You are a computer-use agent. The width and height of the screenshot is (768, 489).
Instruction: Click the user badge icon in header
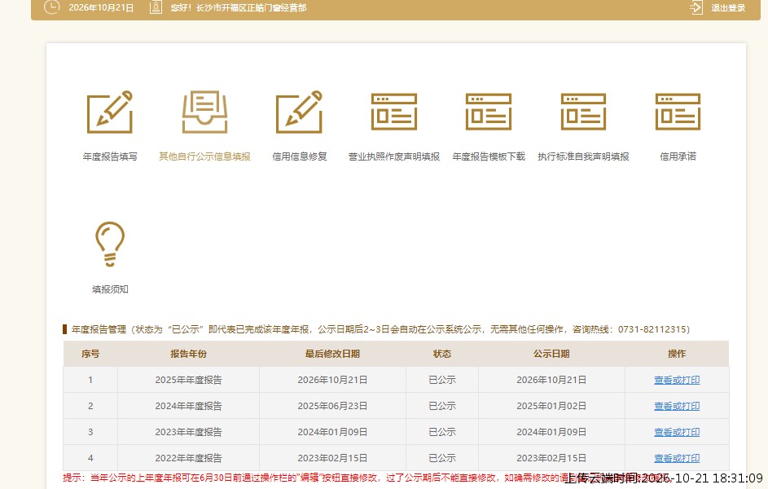pyautogui.click(x=156, y=7)
